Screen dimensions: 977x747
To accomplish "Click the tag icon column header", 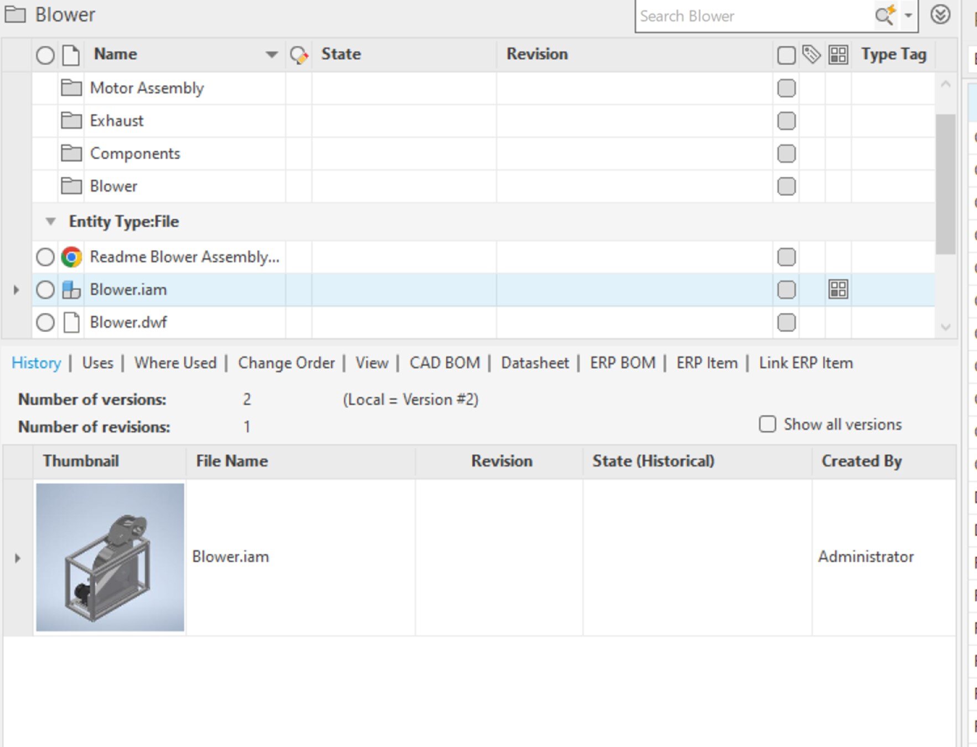I will 811,54.
